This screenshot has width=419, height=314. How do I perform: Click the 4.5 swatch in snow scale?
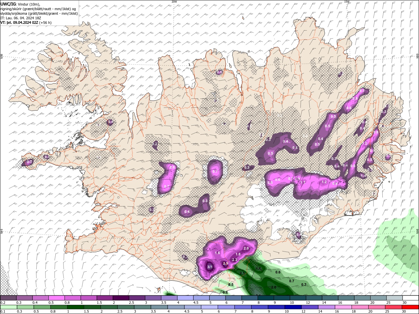201,298
